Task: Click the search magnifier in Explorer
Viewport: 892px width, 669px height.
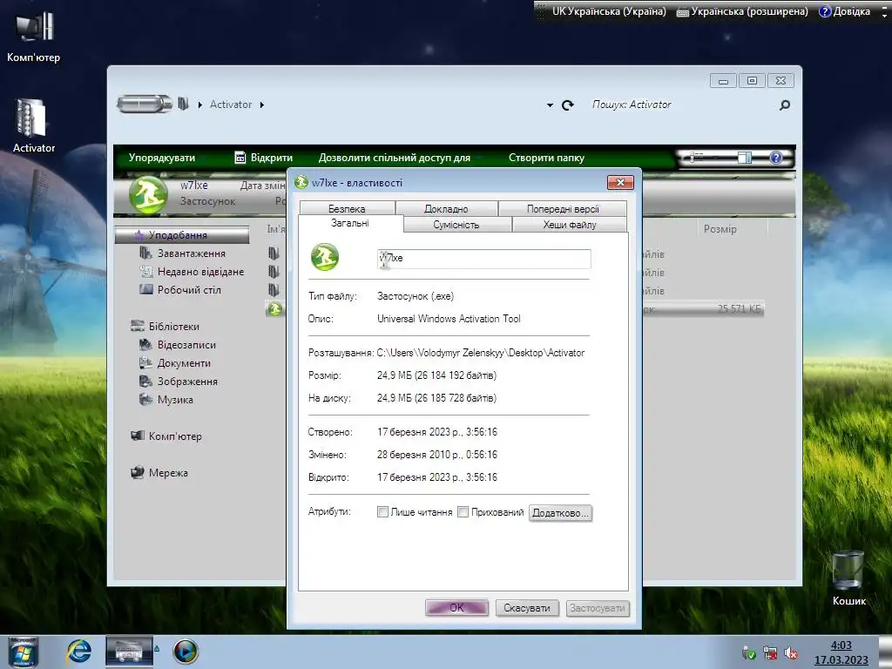Action: 785,105
